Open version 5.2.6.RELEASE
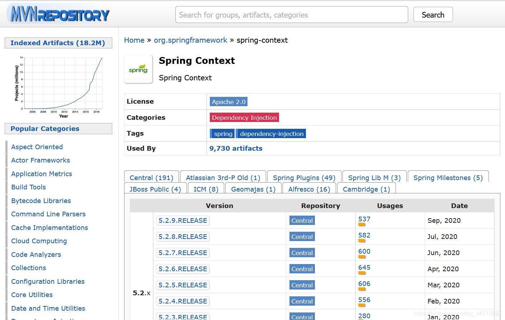Image resolution: width=505 pixels, height=320 pixels. 183,269
